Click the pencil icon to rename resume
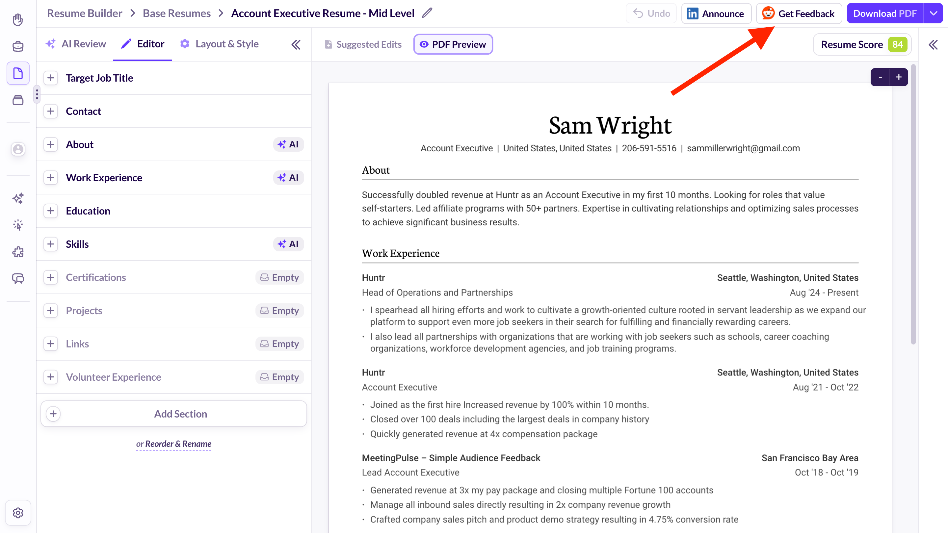 pos(427,13)
